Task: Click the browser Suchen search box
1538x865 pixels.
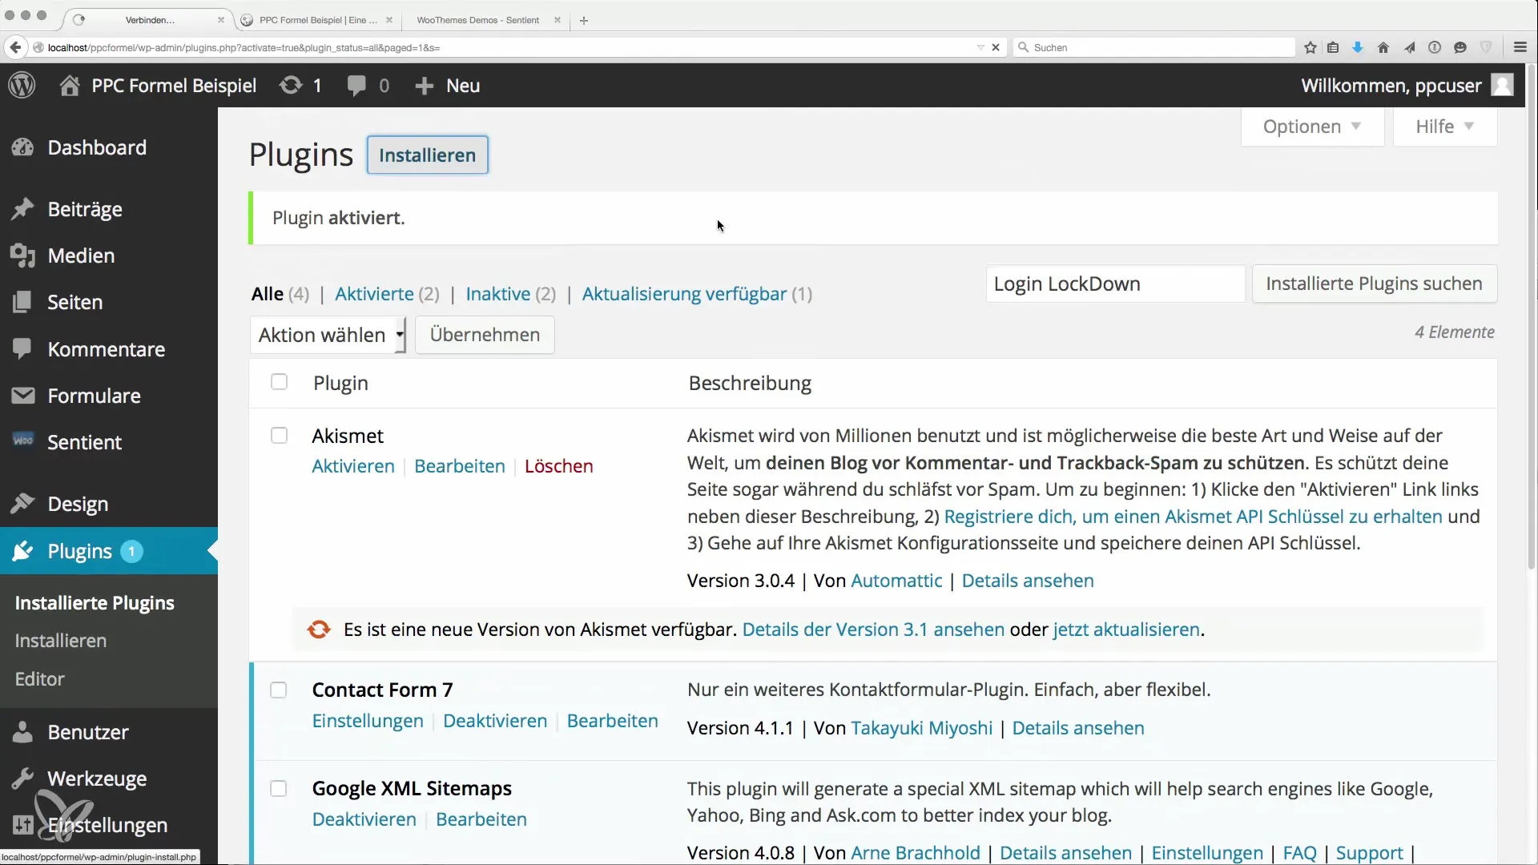Action: [x=1153, y=47]
